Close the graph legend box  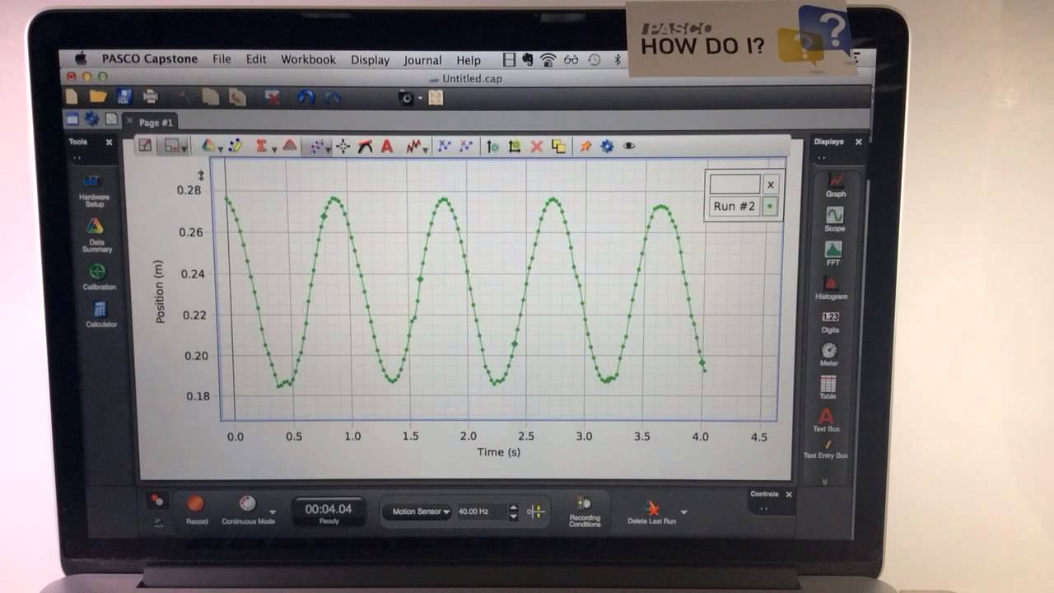(771, 184)
